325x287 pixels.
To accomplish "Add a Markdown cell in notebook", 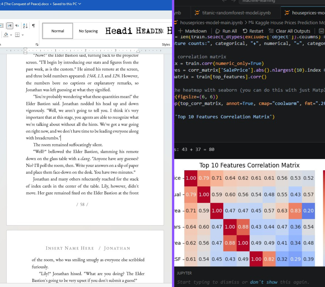I will [x=192, y=31].
